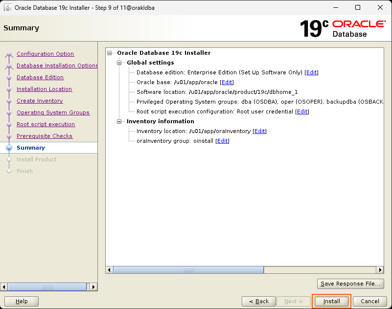Edit the oraInventory group

(222, 141)
